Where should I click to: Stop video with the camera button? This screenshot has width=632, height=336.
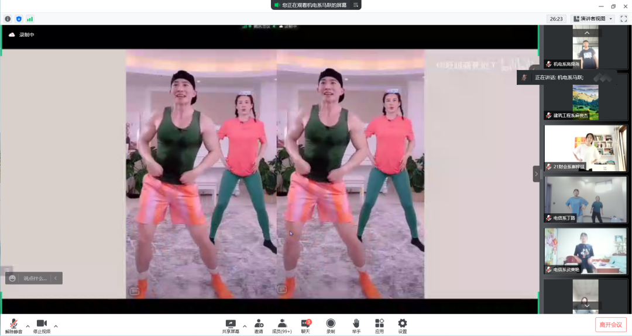point(42,326)
